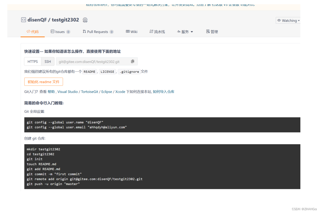Click the 'mkdir testgit2302' command line

click(44, 149)
